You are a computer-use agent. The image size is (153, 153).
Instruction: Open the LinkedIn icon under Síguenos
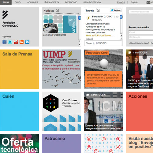point(27,42)
